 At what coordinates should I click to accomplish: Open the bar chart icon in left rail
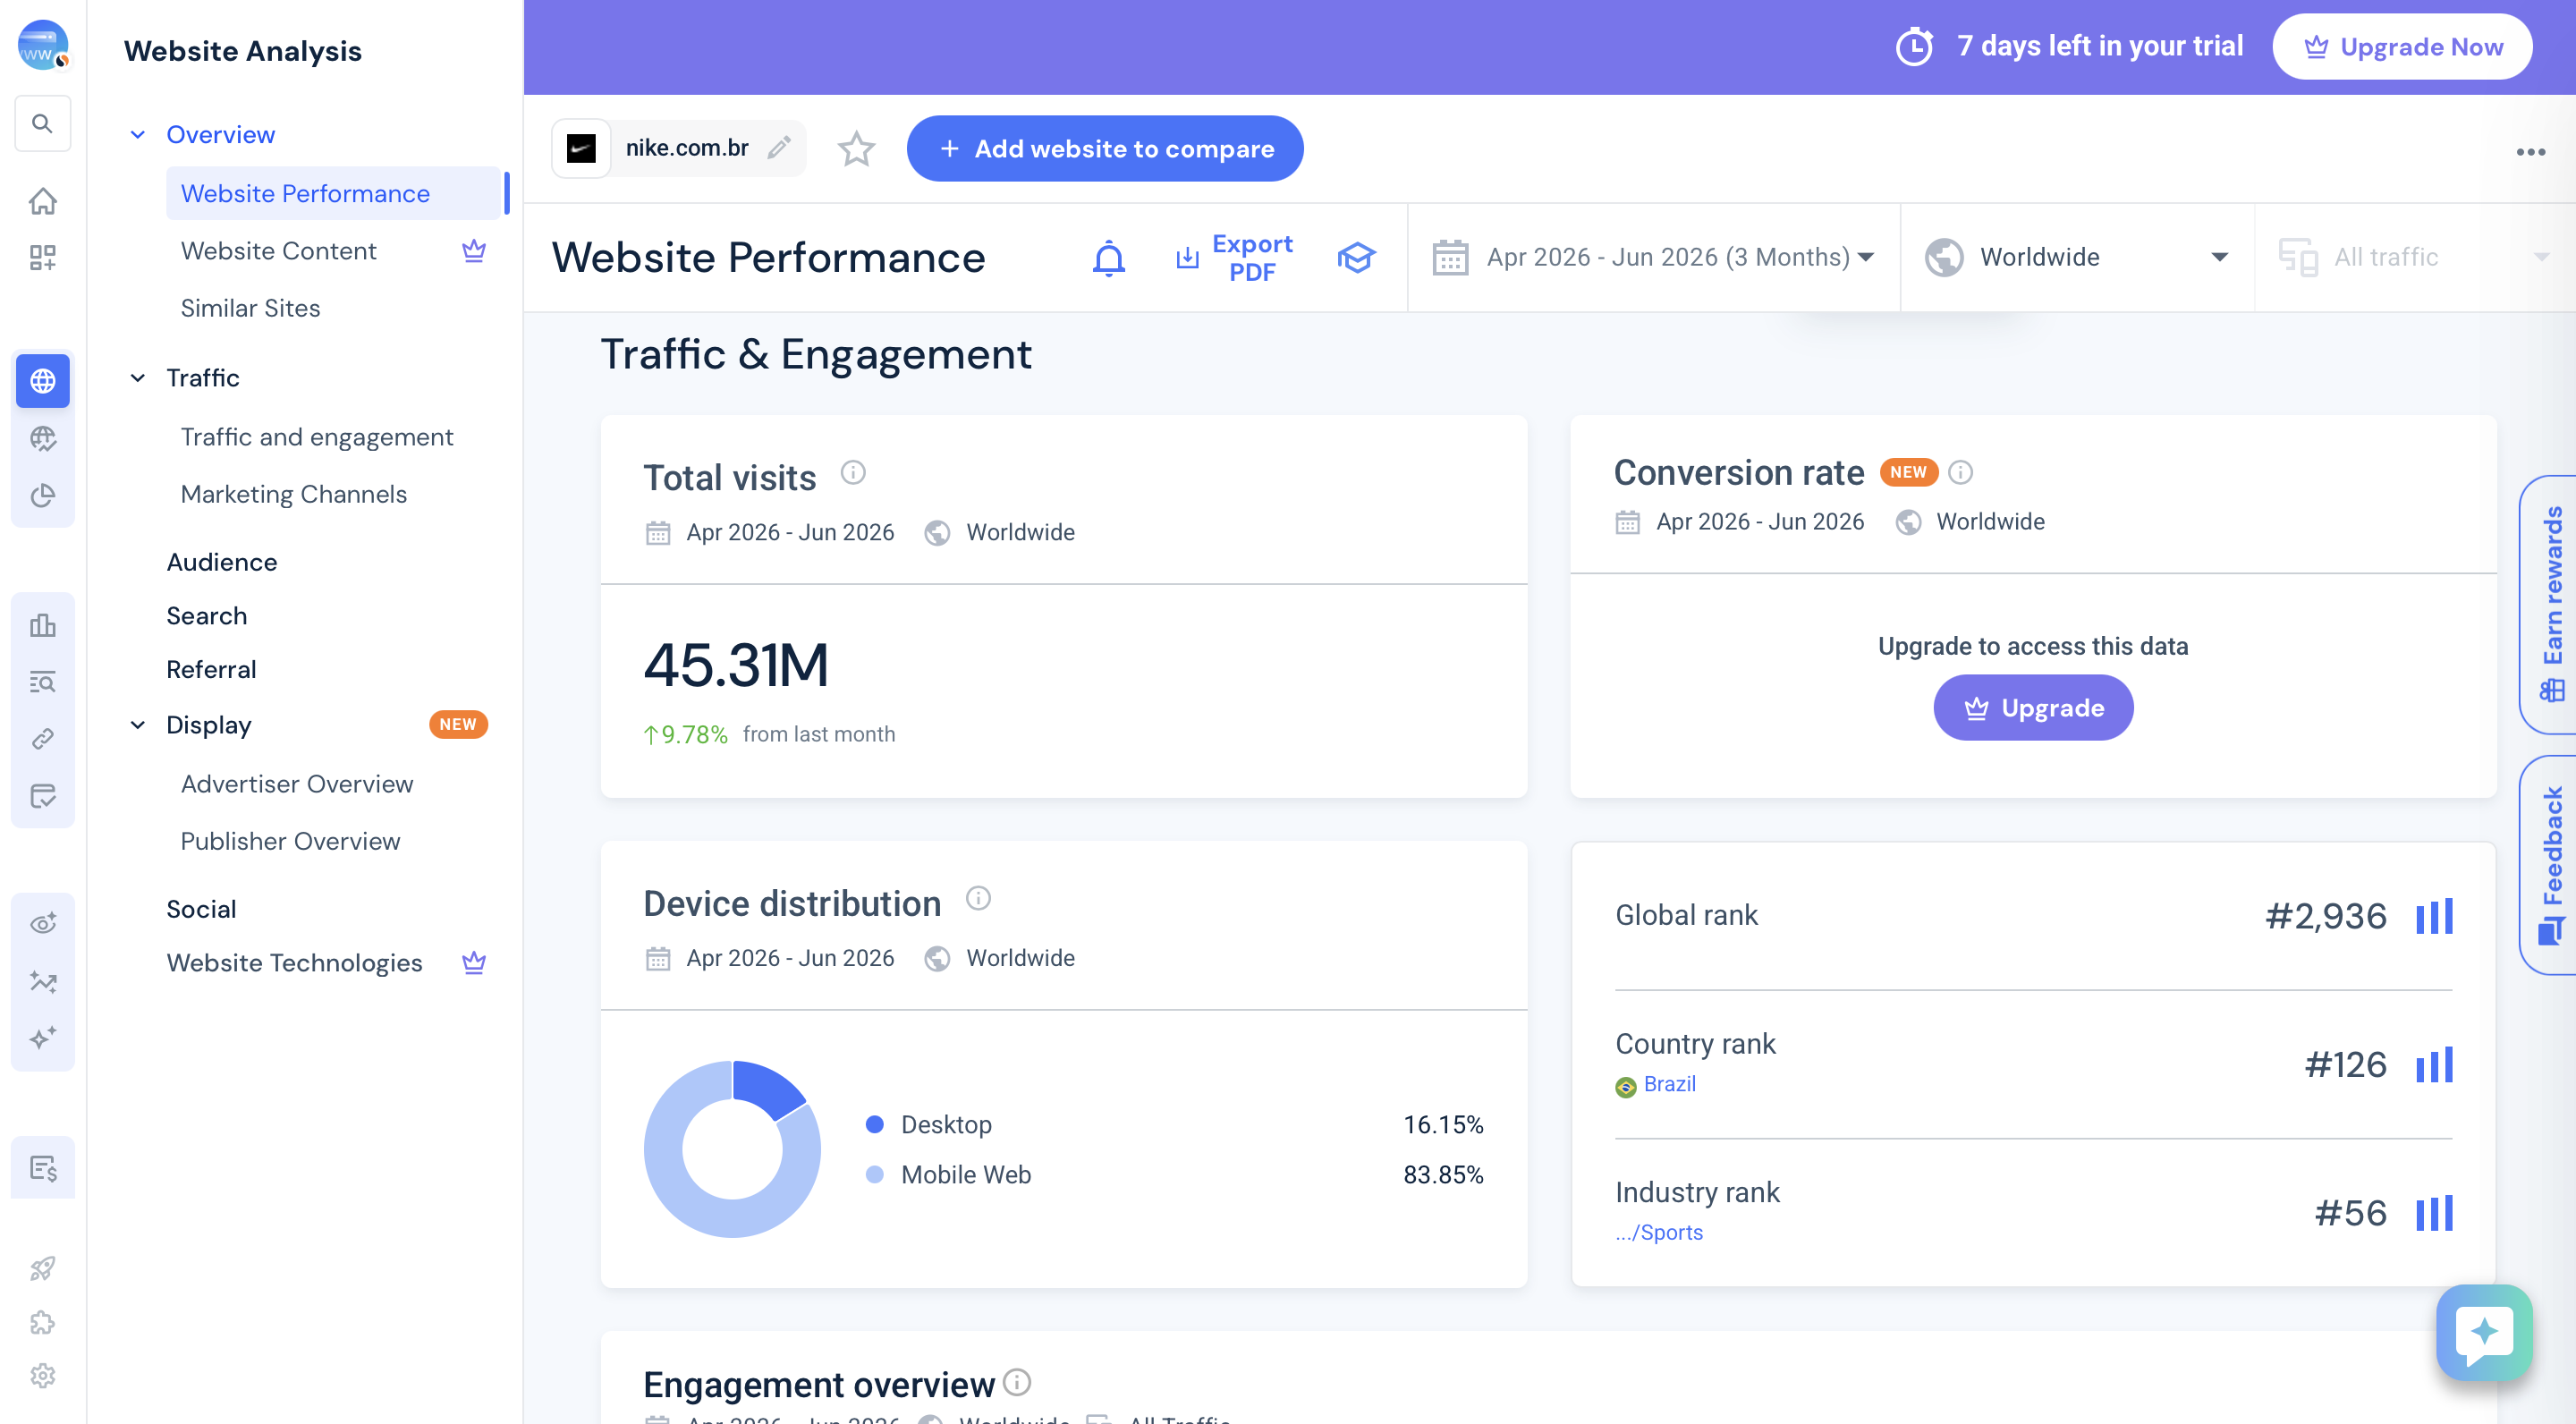click(42, 625)
